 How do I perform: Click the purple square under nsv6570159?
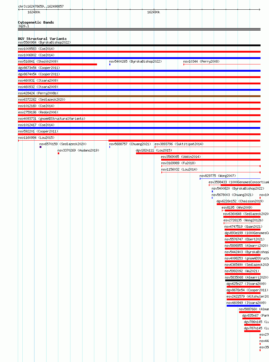41,147
